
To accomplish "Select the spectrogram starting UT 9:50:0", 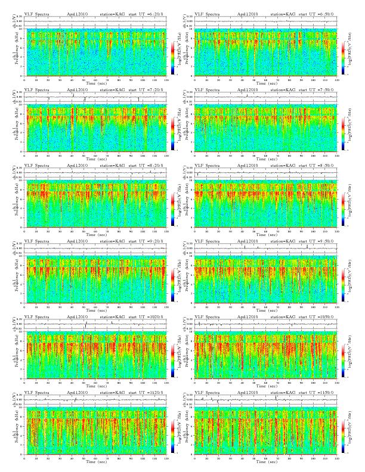I will [265, 280].
